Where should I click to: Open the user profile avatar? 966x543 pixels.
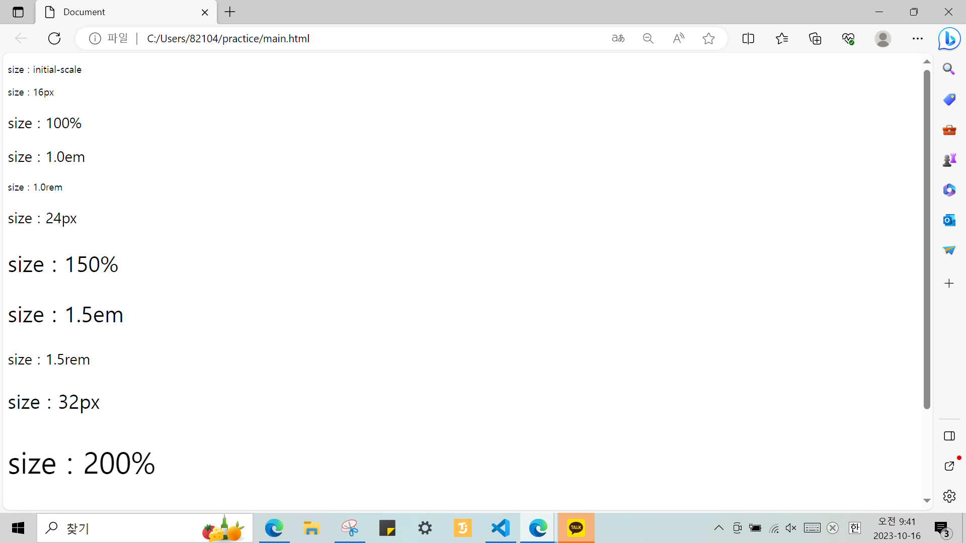coord(883,38)
